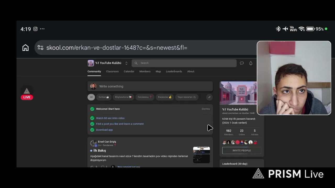The height and width of the screenshot is (188, 335).
Task: Click the 982 Members stat
Action: pyautogui.click(x=229, y=132)
